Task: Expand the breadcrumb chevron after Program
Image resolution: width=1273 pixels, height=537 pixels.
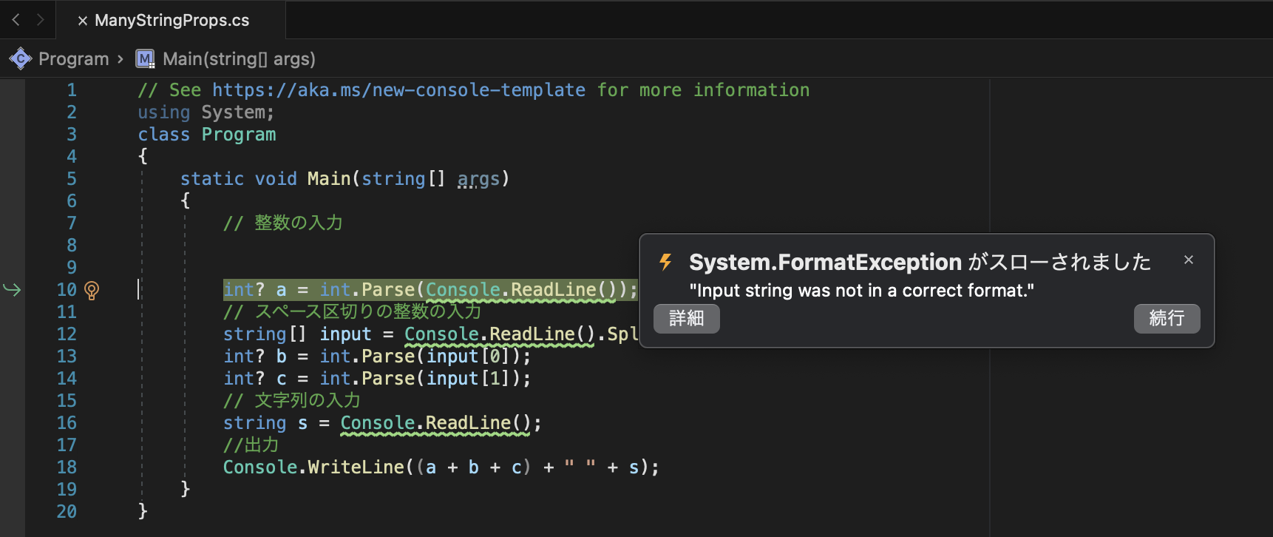Action: point(120,58)
